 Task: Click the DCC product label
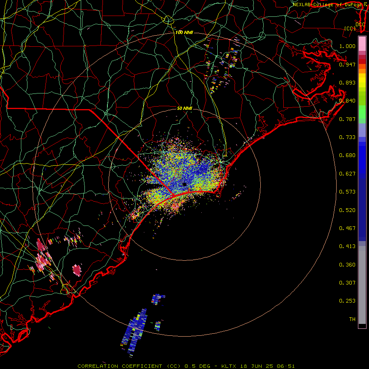coord(360,24)
